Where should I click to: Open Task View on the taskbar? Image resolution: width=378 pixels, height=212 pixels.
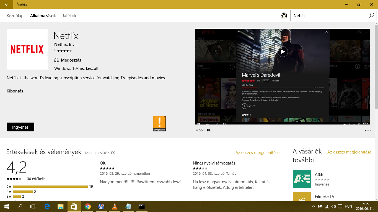[33, 206]
